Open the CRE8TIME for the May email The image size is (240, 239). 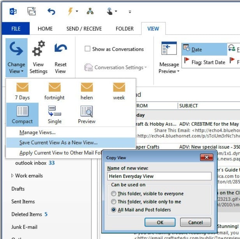[188, 130]
